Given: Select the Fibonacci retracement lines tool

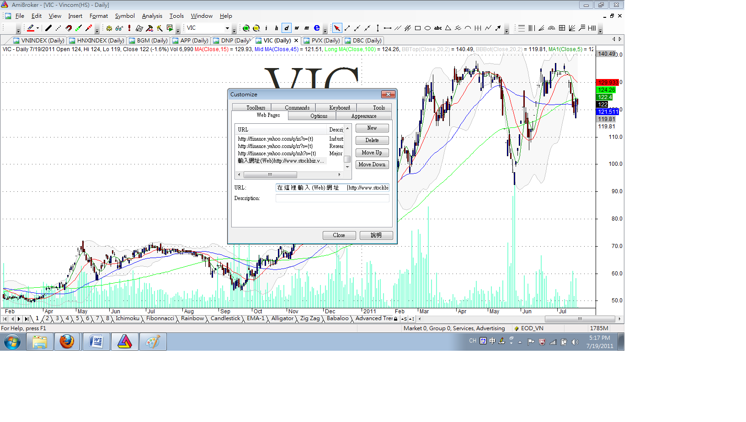Looking at the screenshot, I should tap(522, 28).
